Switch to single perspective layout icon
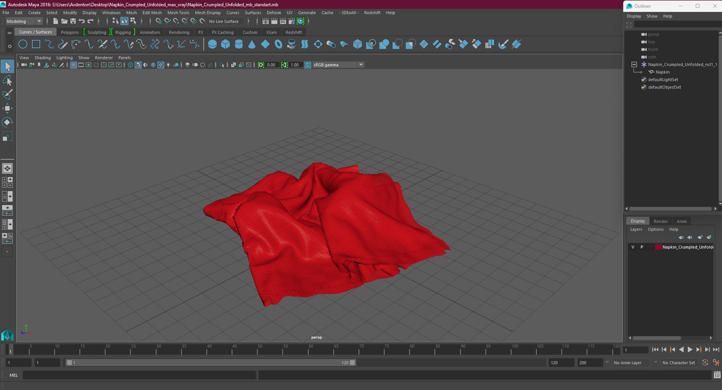This screenshot has height=390, width=722. (7, 168)
